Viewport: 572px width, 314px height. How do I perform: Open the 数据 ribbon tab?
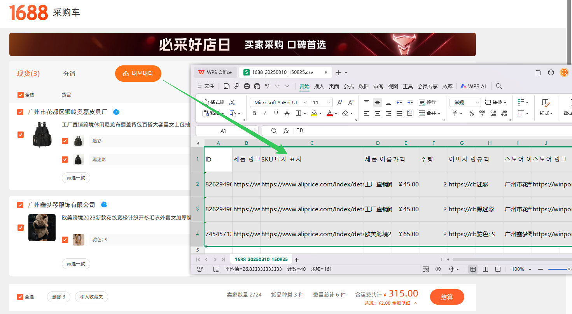point(364,86)
